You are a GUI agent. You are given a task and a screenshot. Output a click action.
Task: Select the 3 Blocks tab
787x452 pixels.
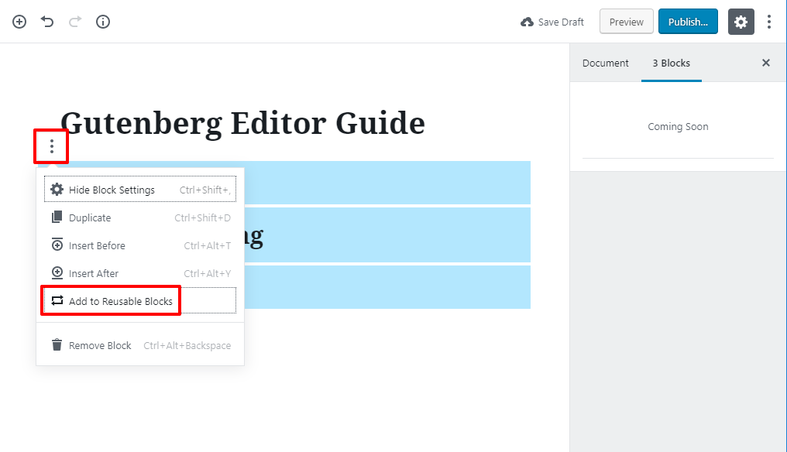click(x=671, y=63)
